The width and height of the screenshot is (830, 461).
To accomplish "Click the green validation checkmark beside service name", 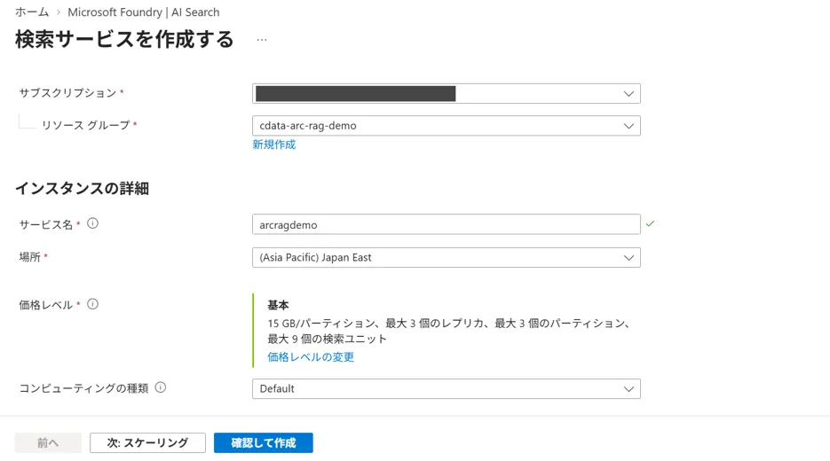I will [x=650, y=223].
